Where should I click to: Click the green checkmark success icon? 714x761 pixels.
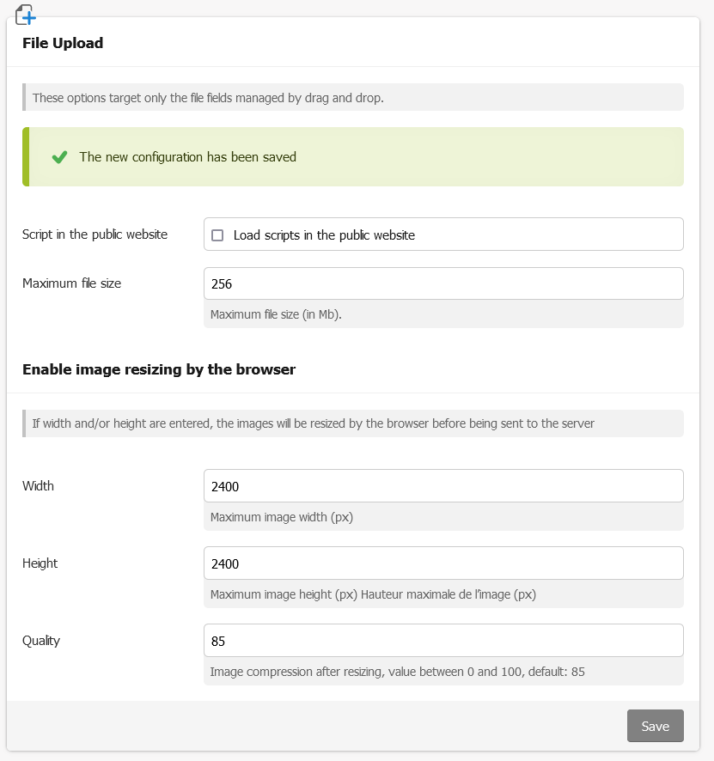(59, 157)
